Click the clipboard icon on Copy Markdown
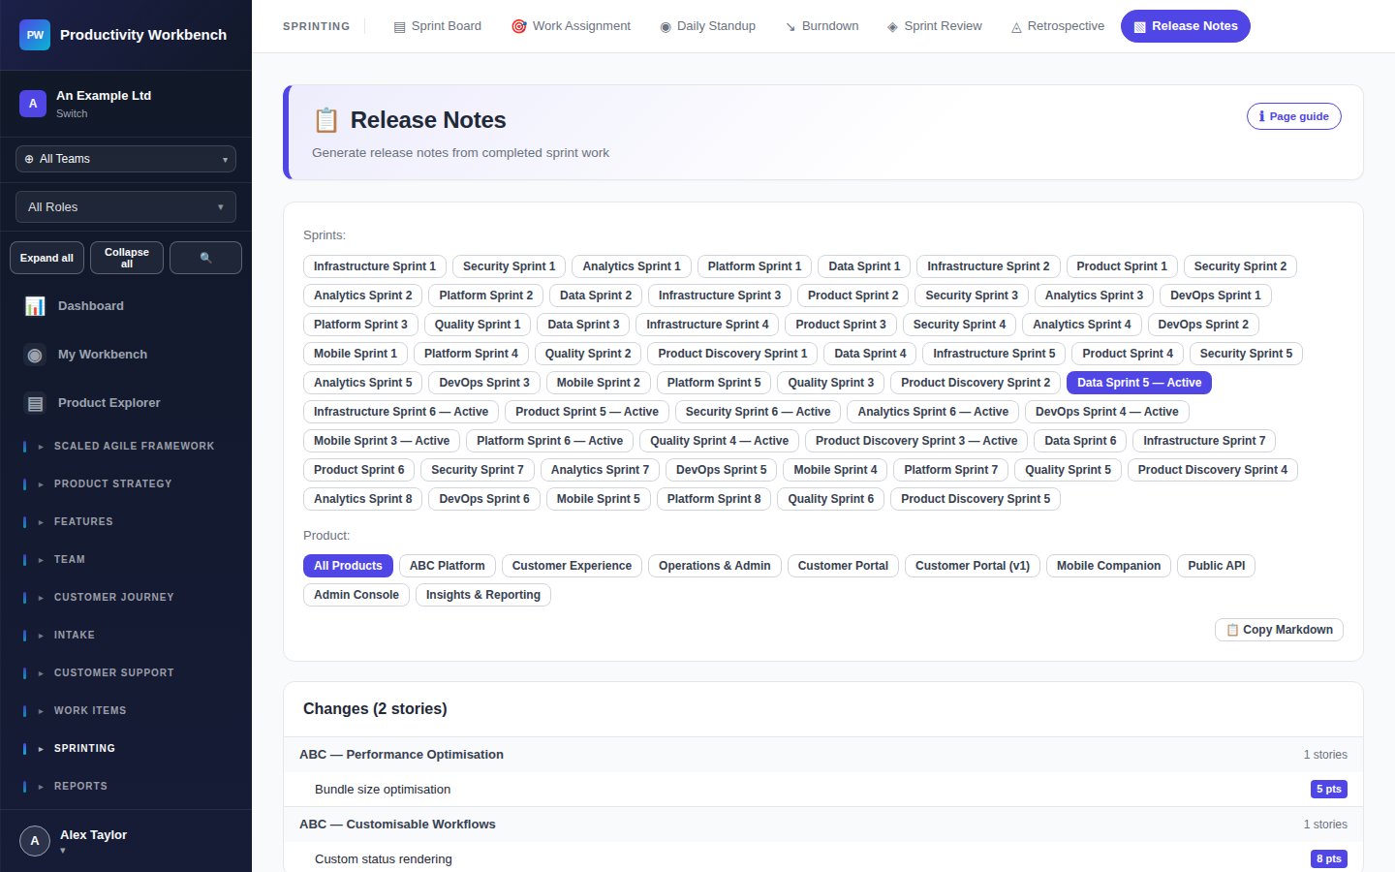This screenshot has height=872, width=1395. click(1232, 630)
